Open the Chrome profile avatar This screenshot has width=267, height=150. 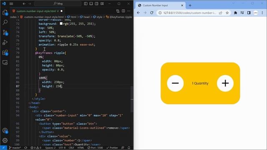click(256, 13)
